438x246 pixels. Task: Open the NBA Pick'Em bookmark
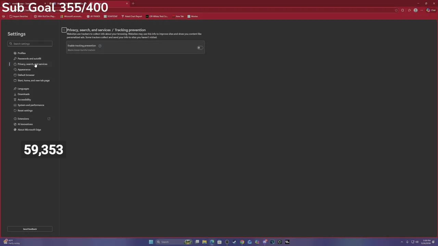click(x=44, y=16)
